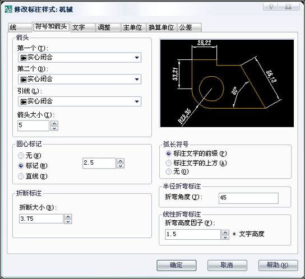Open 第一个 arrowhead dropdown
Image resolution: width=305 pixels, height=279 pixels.
tap(80, 58)
